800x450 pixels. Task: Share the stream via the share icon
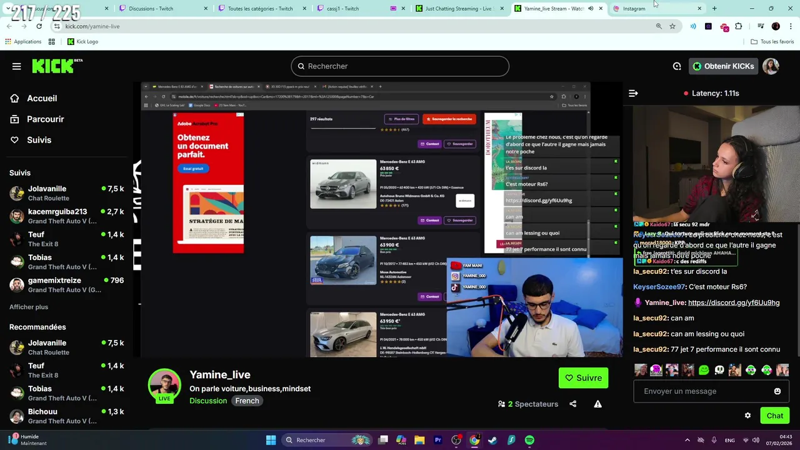(x=573, y=404)
